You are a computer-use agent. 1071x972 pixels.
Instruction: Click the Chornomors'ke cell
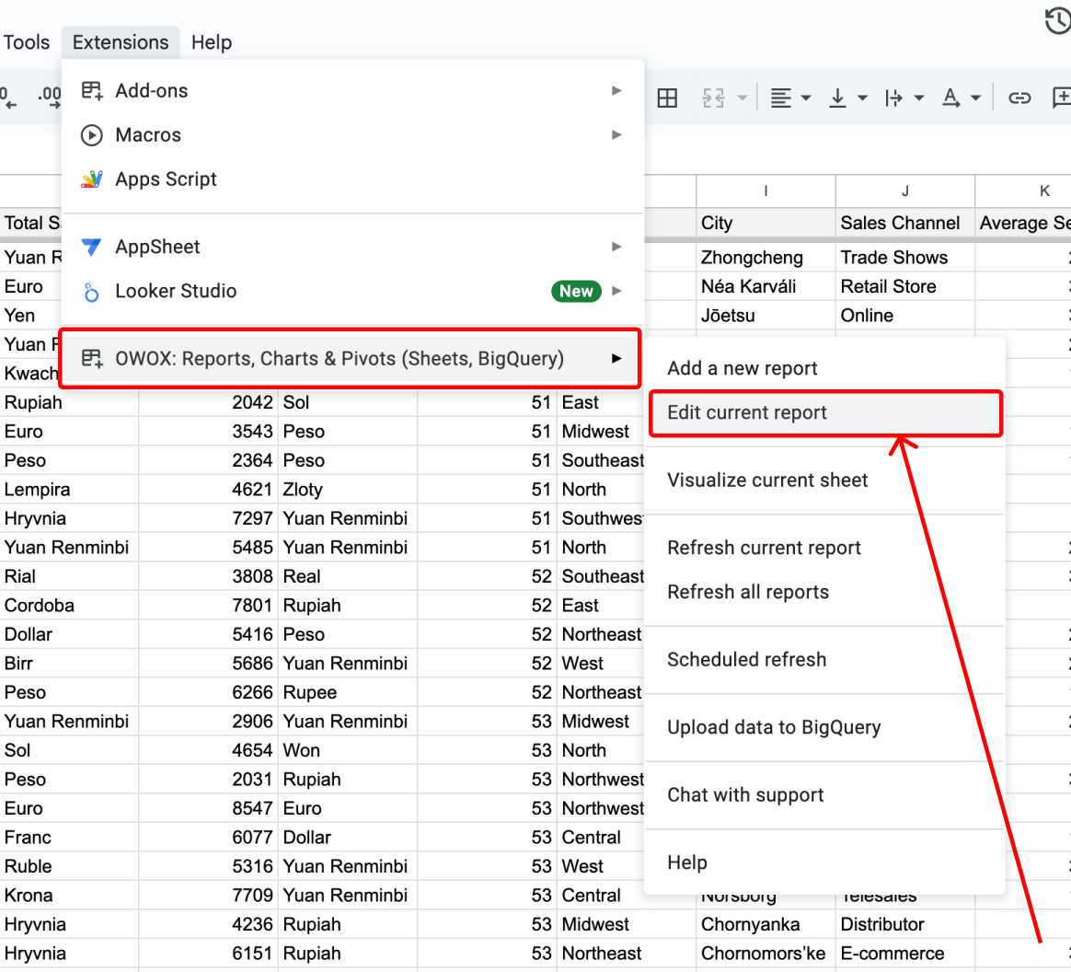point(766,954)
